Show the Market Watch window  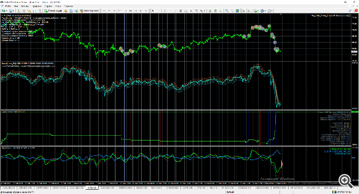19,11
